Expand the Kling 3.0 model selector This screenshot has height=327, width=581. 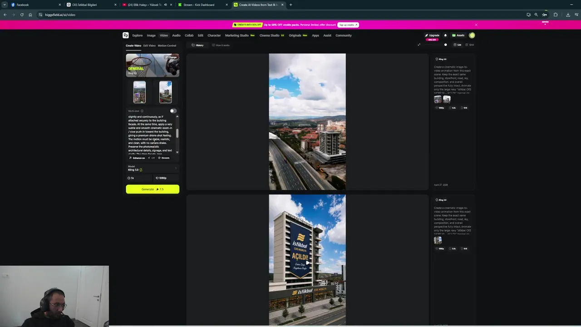point(153,168)
